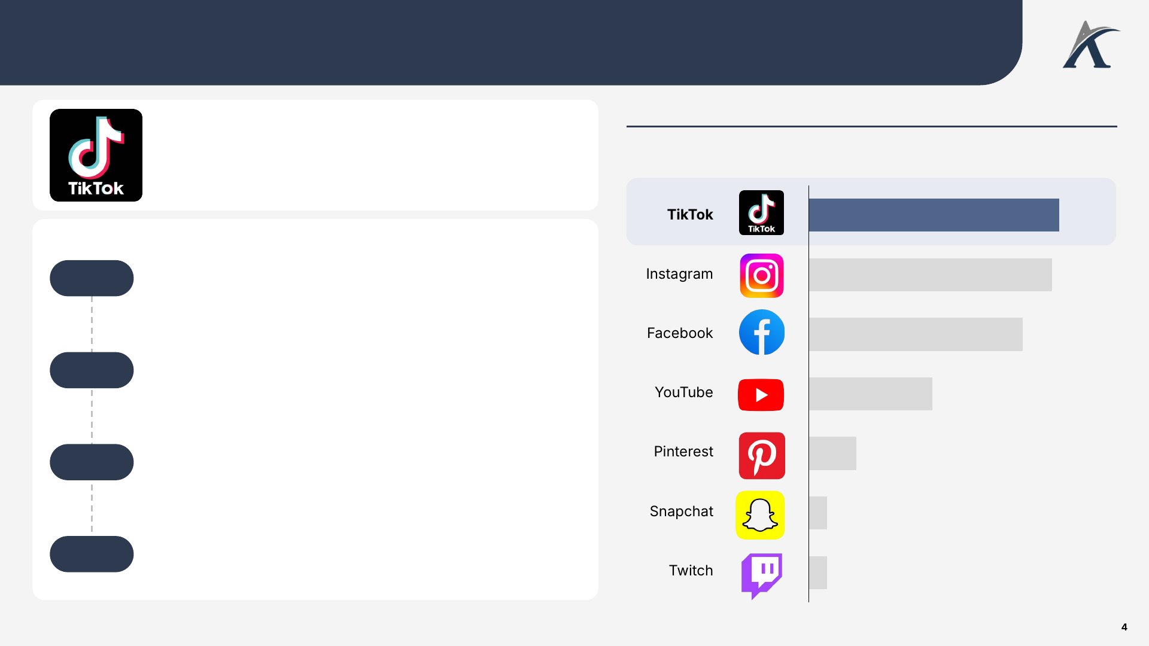Screen dimensions: 1149x646
Task: Select the Pinterest icon
Action: pos(762,456)
